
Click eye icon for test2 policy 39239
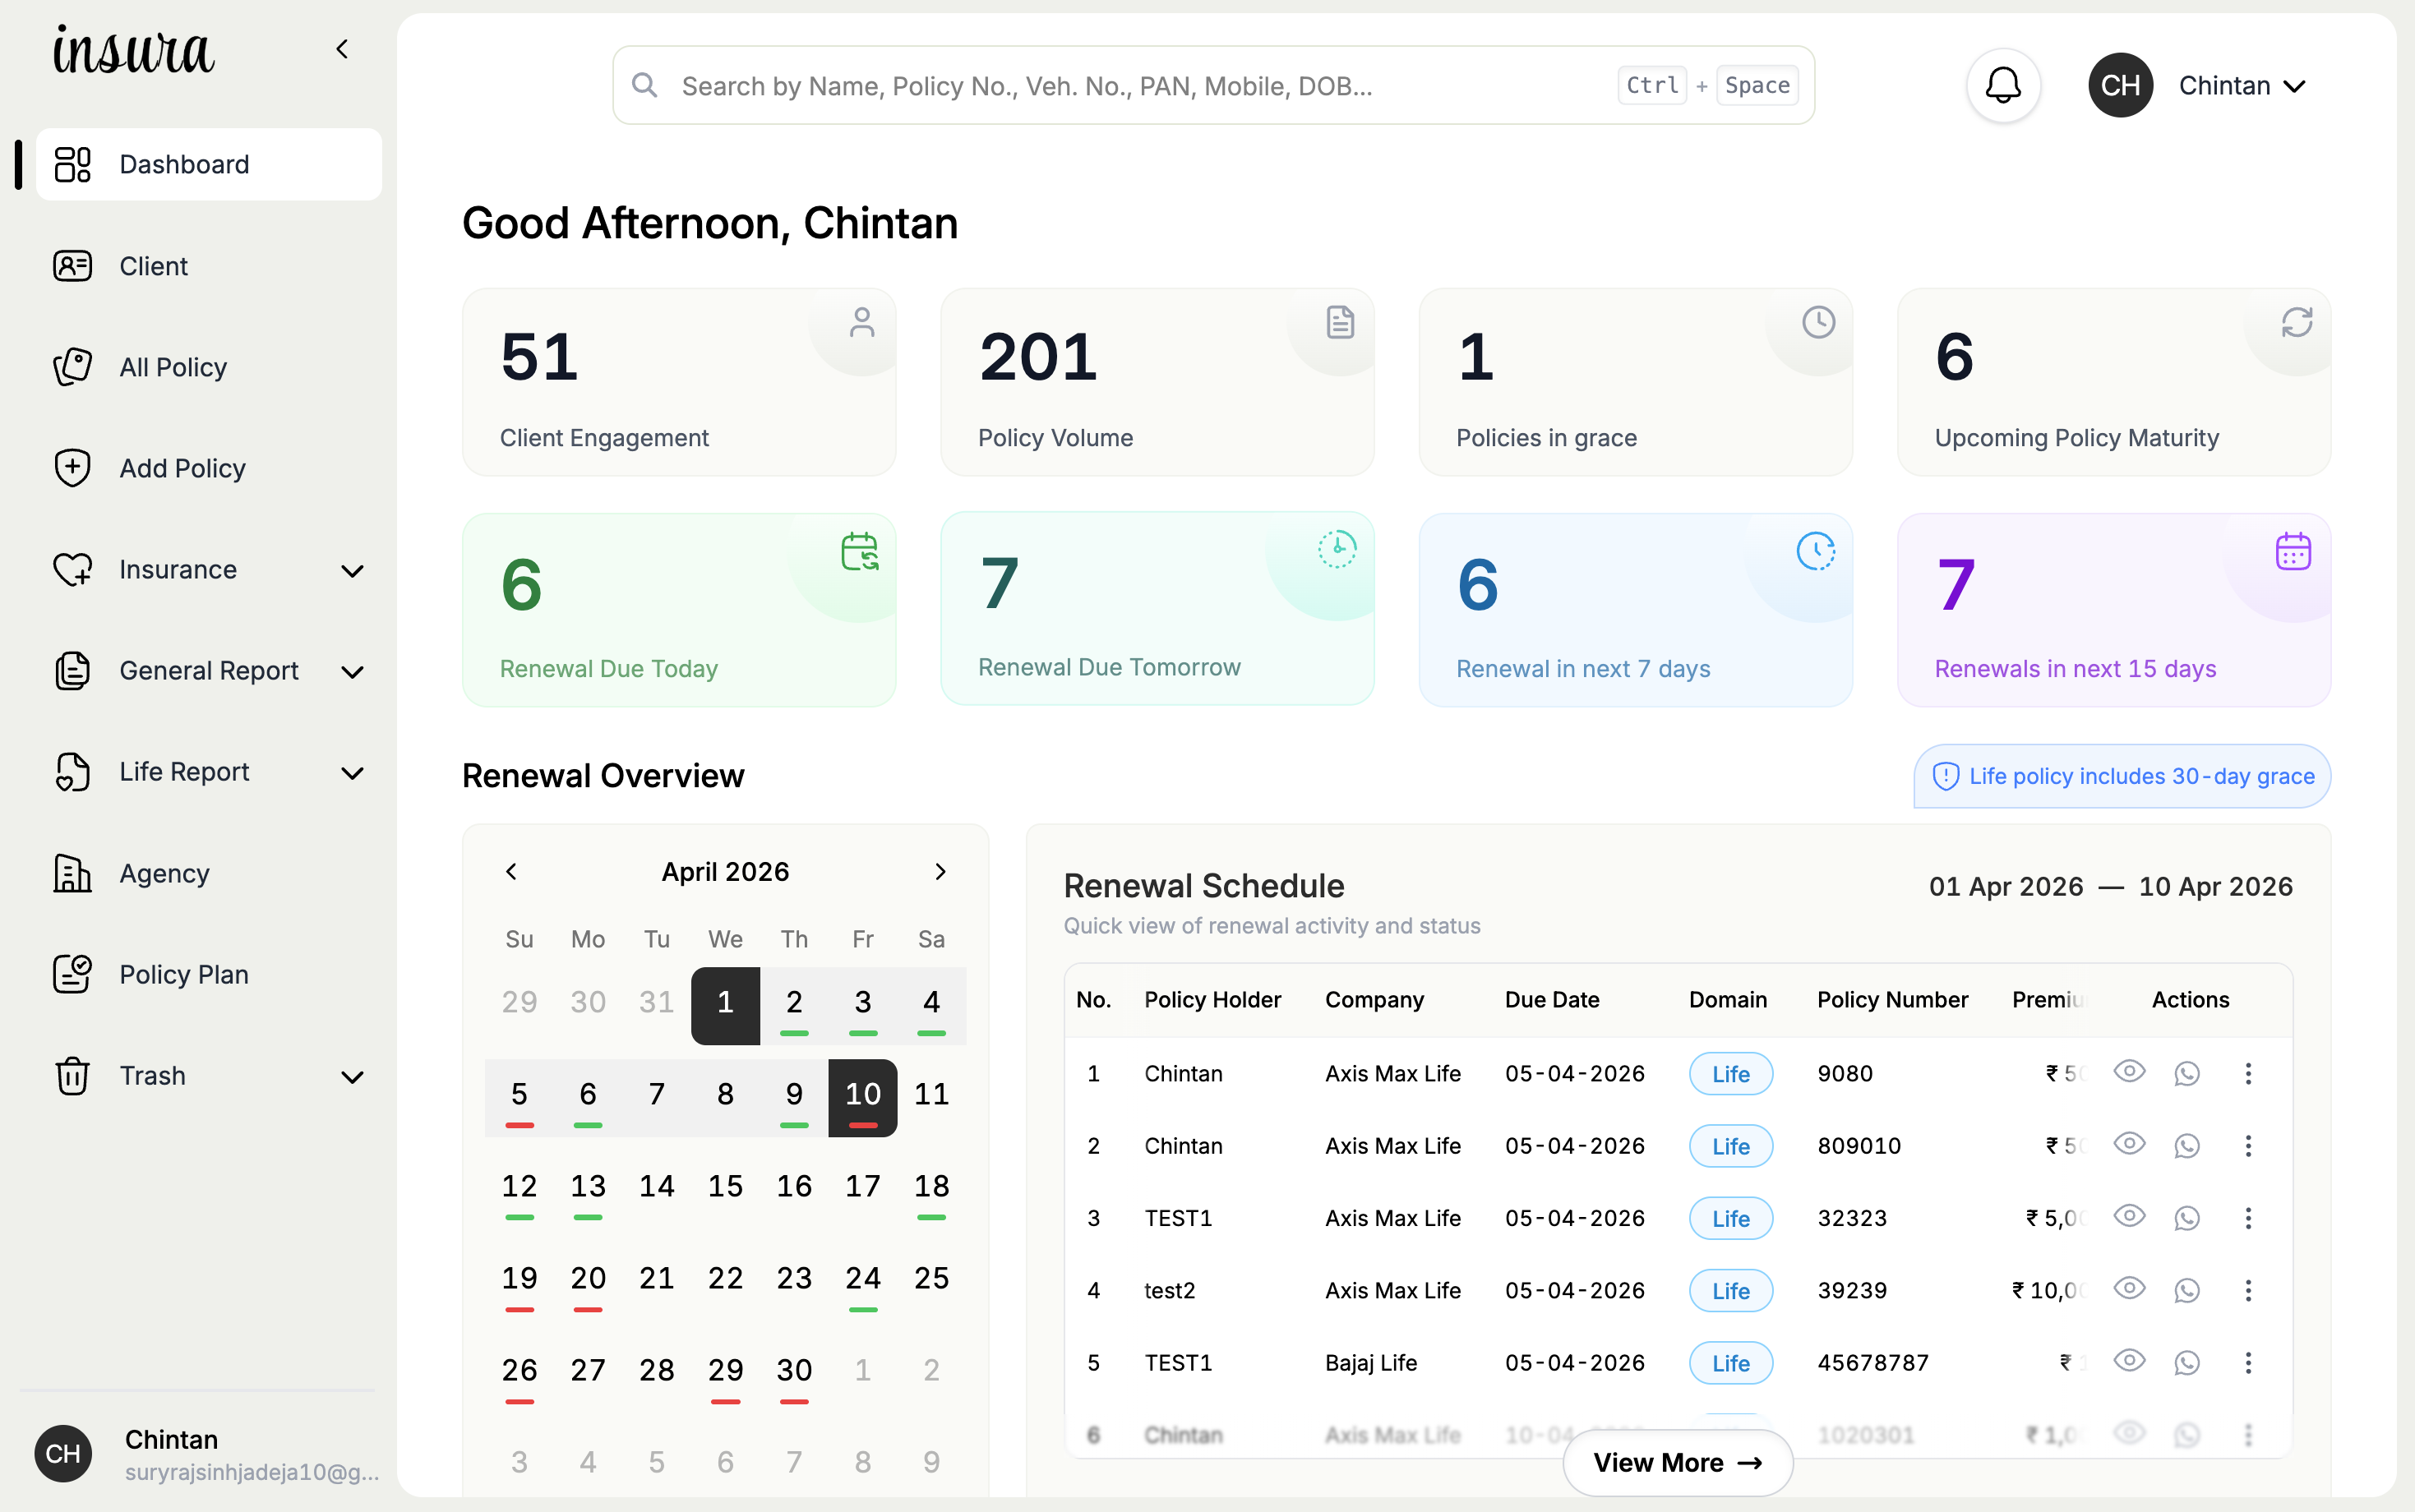pos(2129,1288)
